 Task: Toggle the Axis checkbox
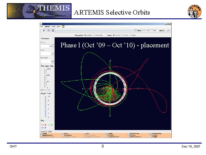pyautogui.click(x=85, y=134)
